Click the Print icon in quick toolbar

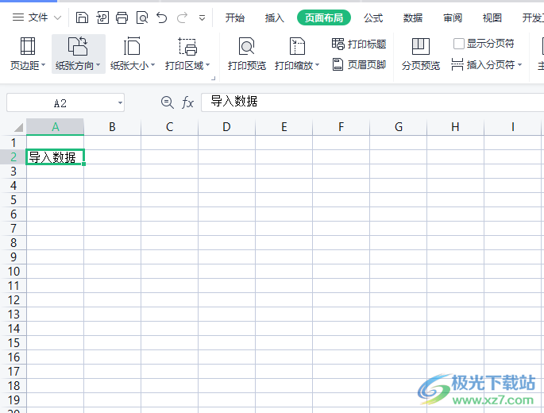click(x=122, y=17)
